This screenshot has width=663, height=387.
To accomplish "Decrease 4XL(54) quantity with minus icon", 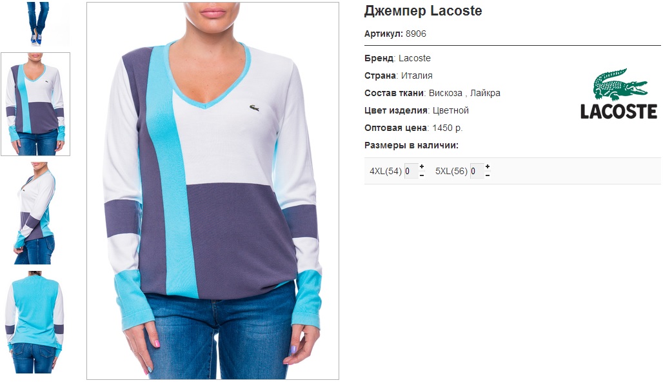I will point(422,175).
